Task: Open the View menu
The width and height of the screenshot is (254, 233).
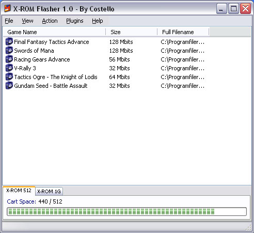Action: (x=27, y=21)
